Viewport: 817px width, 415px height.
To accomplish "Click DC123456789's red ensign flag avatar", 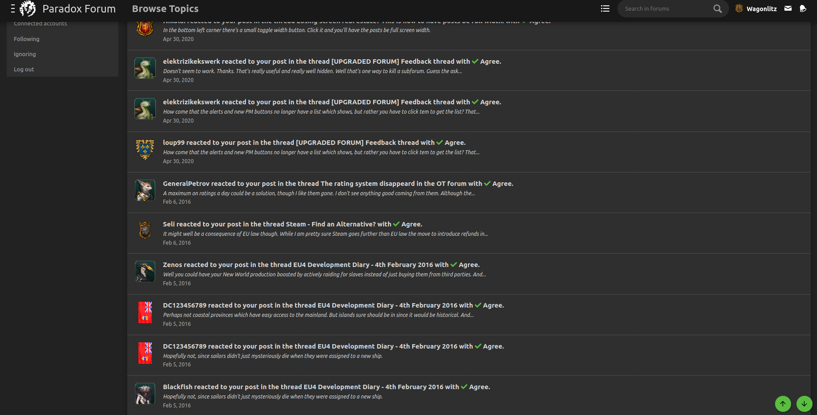I will click(x=145, y=312).
